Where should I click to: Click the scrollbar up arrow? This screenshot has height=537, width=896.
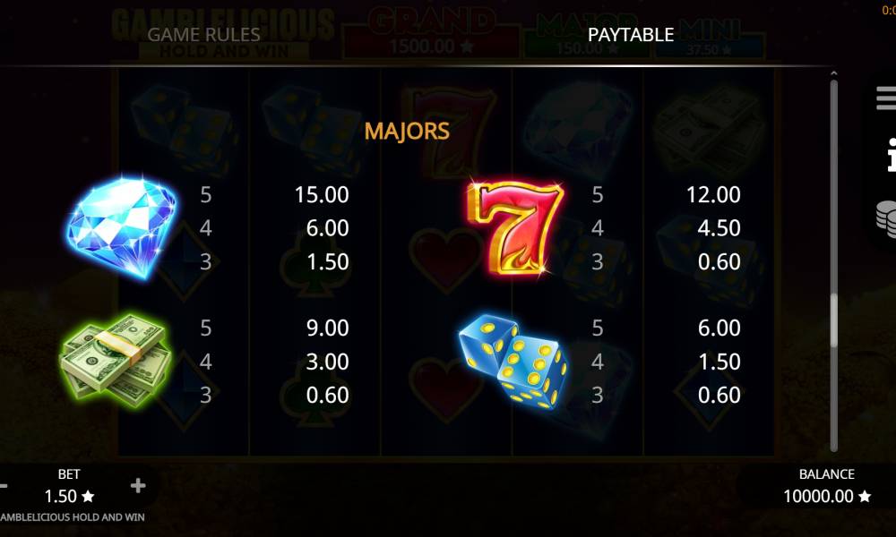[x=833, y=73]
